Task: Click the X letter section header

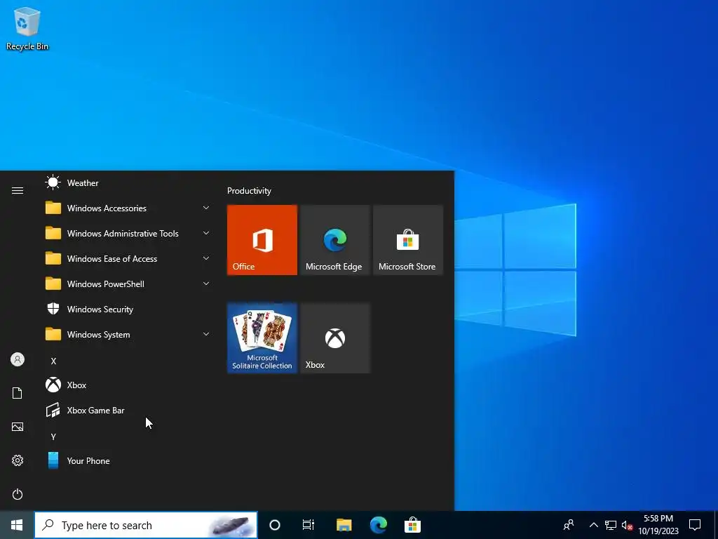Action: click(x=53, y=361)
